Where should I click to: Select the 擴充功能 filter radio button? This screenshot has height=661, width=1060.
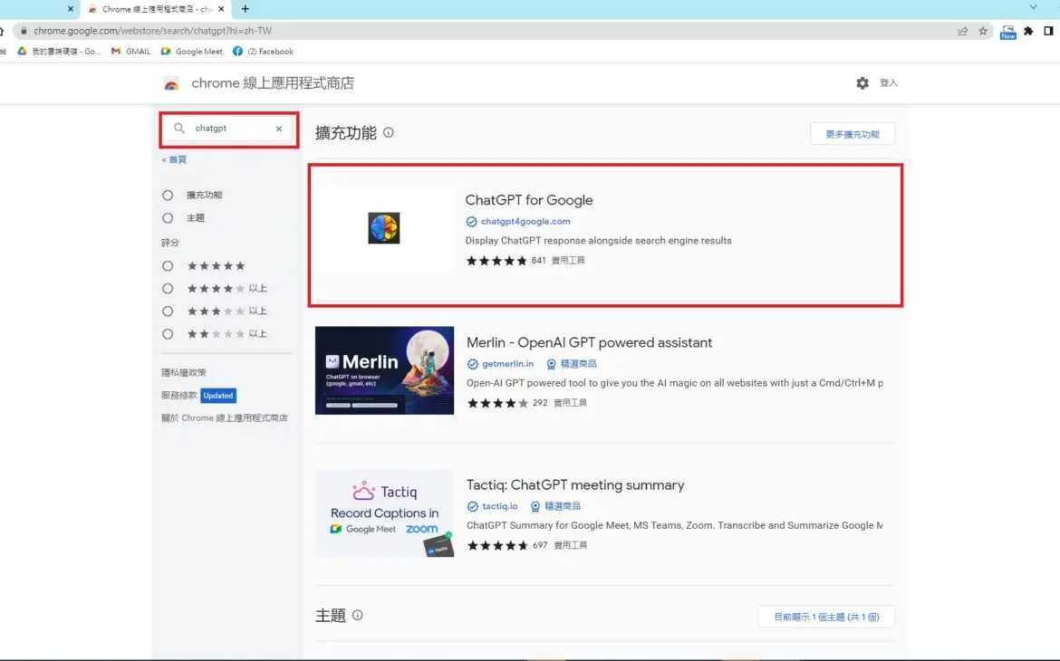tap(168, 196)
